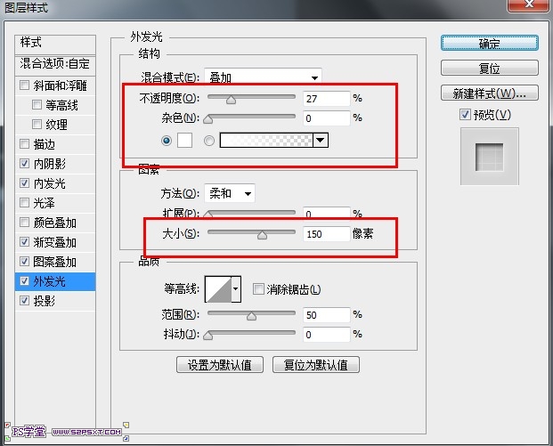Click the 杂色 noise value field

click(x=326, y=118)
